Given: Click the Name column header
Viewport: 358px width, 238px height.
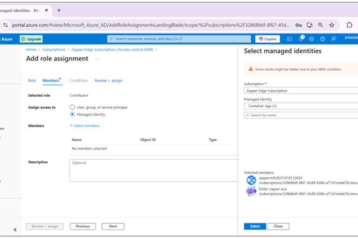Looking at the screenshot, I should [77, 140].
